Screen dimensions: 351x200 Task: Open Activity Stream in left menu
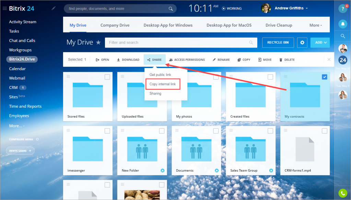23,22
